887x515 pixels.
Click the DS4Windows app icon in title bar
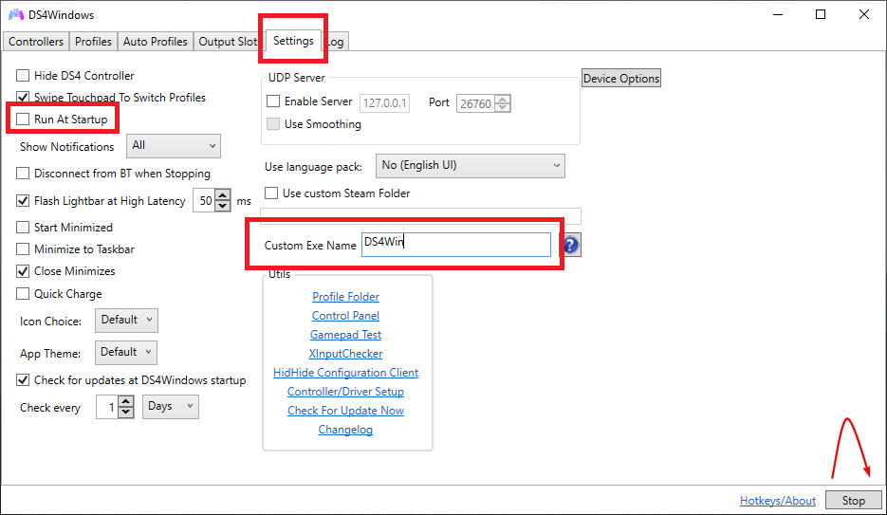tap(16, 14)
